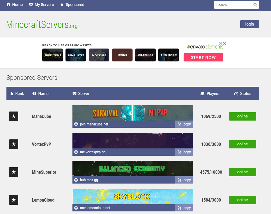Viewport: 271px width, 214px height.
Task: Open the Sponsored navigation link
Action: 72,5
